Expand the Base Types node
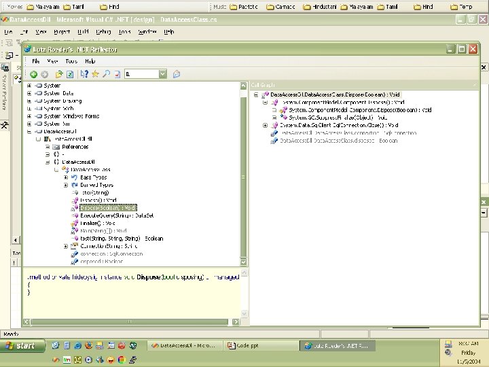 pyautogui.click(x=66, y=177)
